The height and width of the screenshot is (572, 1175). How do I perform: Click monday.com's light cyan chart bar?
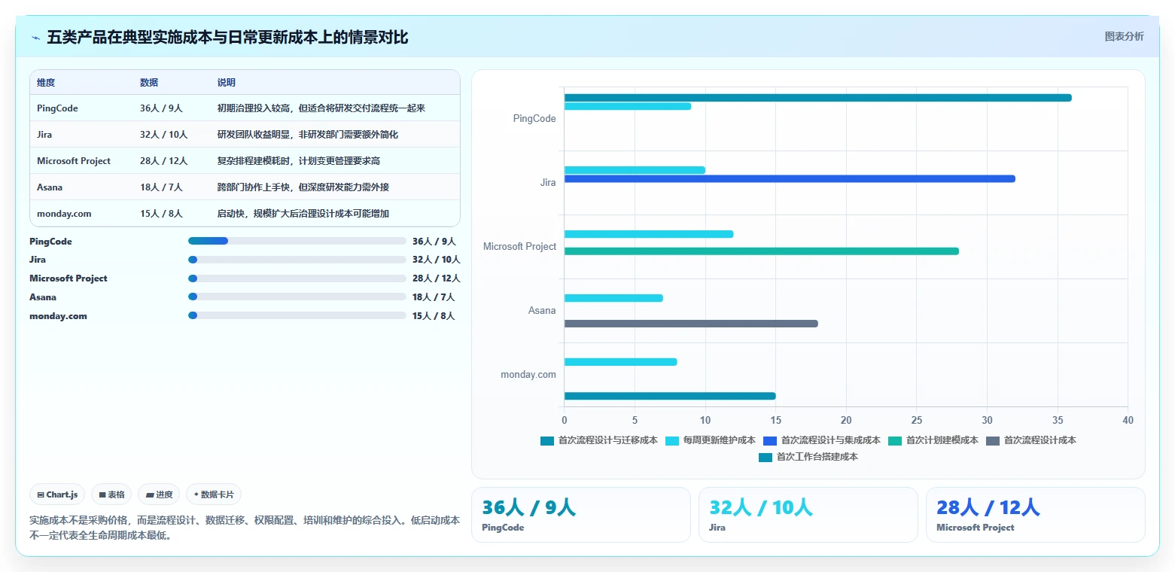click(621, 362)
